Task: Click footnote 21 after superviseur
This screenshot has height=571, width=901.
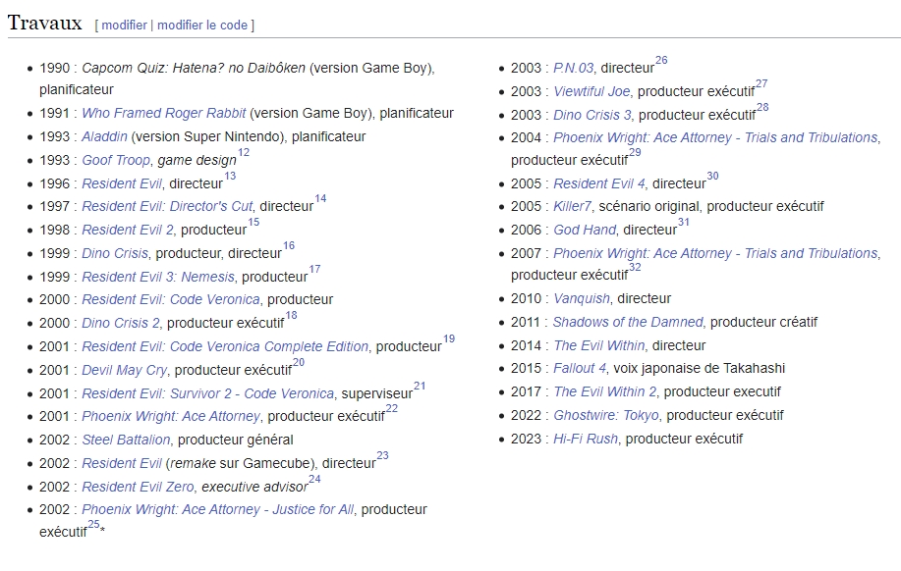Action: point(421,387)
